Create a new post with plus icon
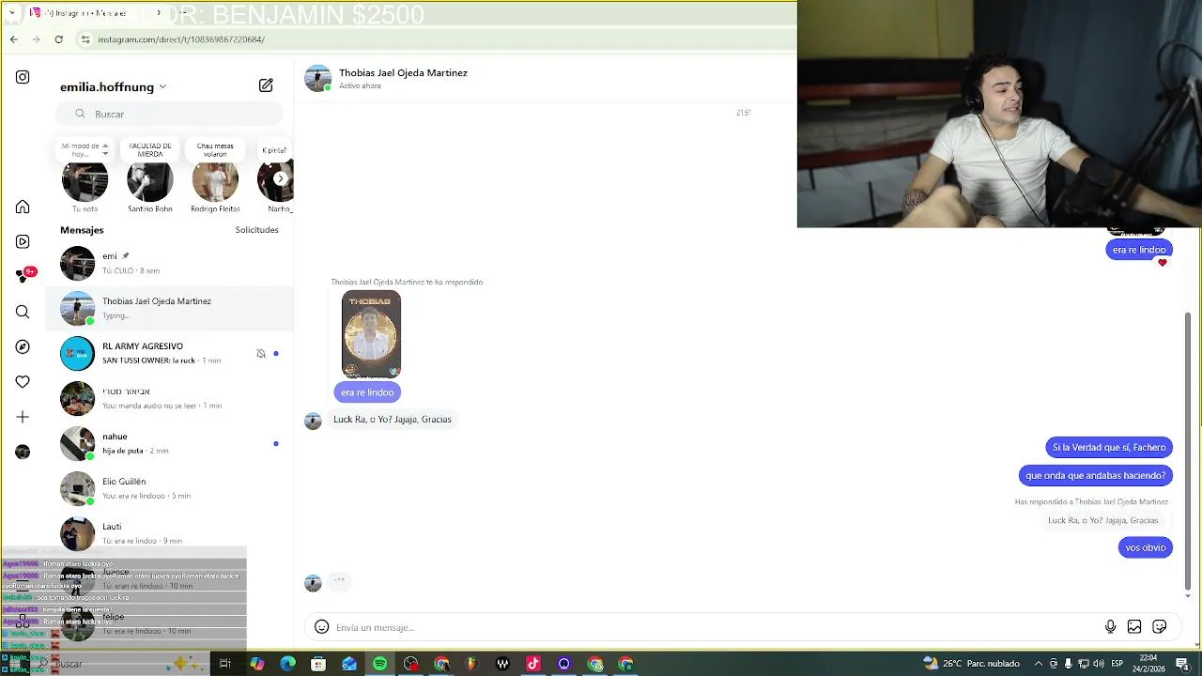Screen dimensions: 1202x676 tap(23, 417)
